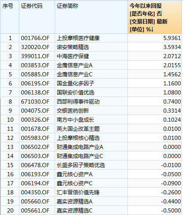The height and width of the screenshot is (215, 183).
Task: Select code 000326.OF
Action: (x=35, y=120)
